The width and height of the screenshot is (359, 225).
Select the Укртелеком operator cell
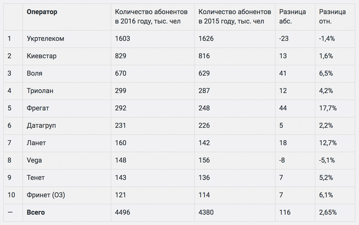point(45,38)
